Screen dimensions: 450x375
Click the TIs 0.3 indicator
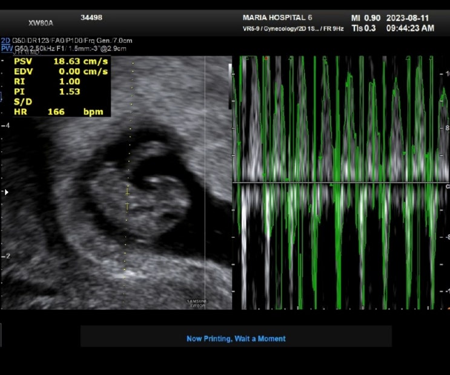tap(363, 28)
